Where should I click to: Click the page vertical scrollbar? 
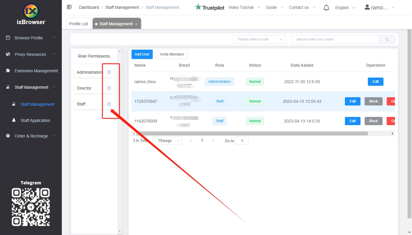409,123
